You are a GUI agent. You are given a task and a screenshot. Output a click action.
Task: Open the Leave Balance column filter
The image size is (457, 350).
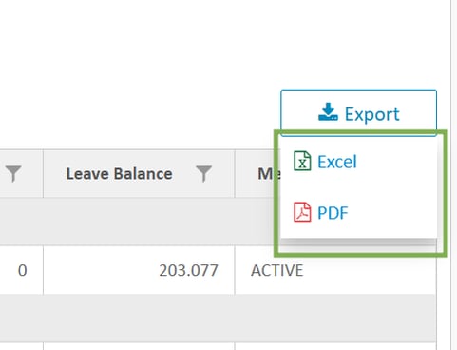203,173
